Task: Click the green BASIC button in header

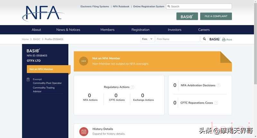Action: click(187, 16)
